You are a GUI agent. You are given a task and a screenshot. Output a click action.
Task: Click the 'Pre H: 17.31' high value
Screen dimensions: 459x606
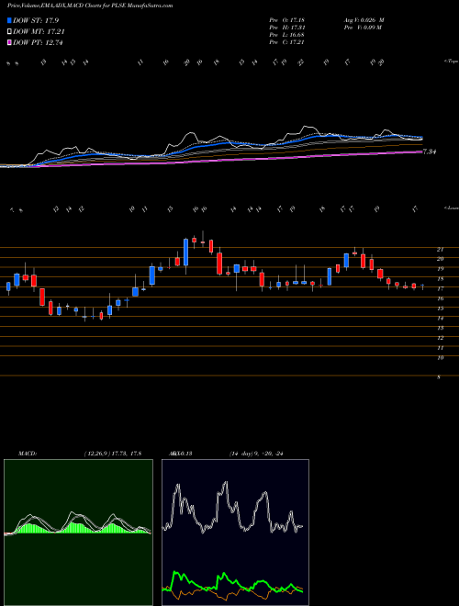point(286,28)
